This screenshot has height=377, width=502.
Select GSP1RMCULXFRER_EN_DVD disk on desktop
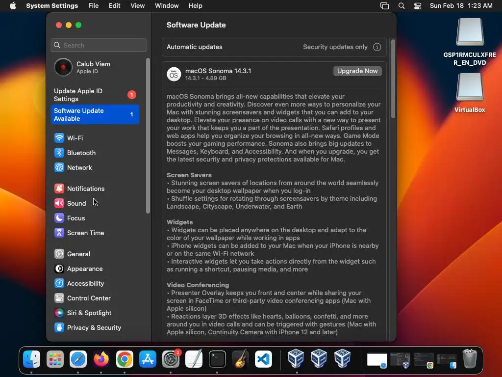coord(470,42)
